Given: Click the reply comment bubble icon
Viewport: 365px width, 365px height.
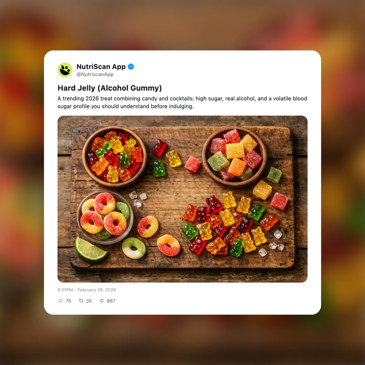Looking at the screenshot, I should pyautogui.click(x=60, y=301).
